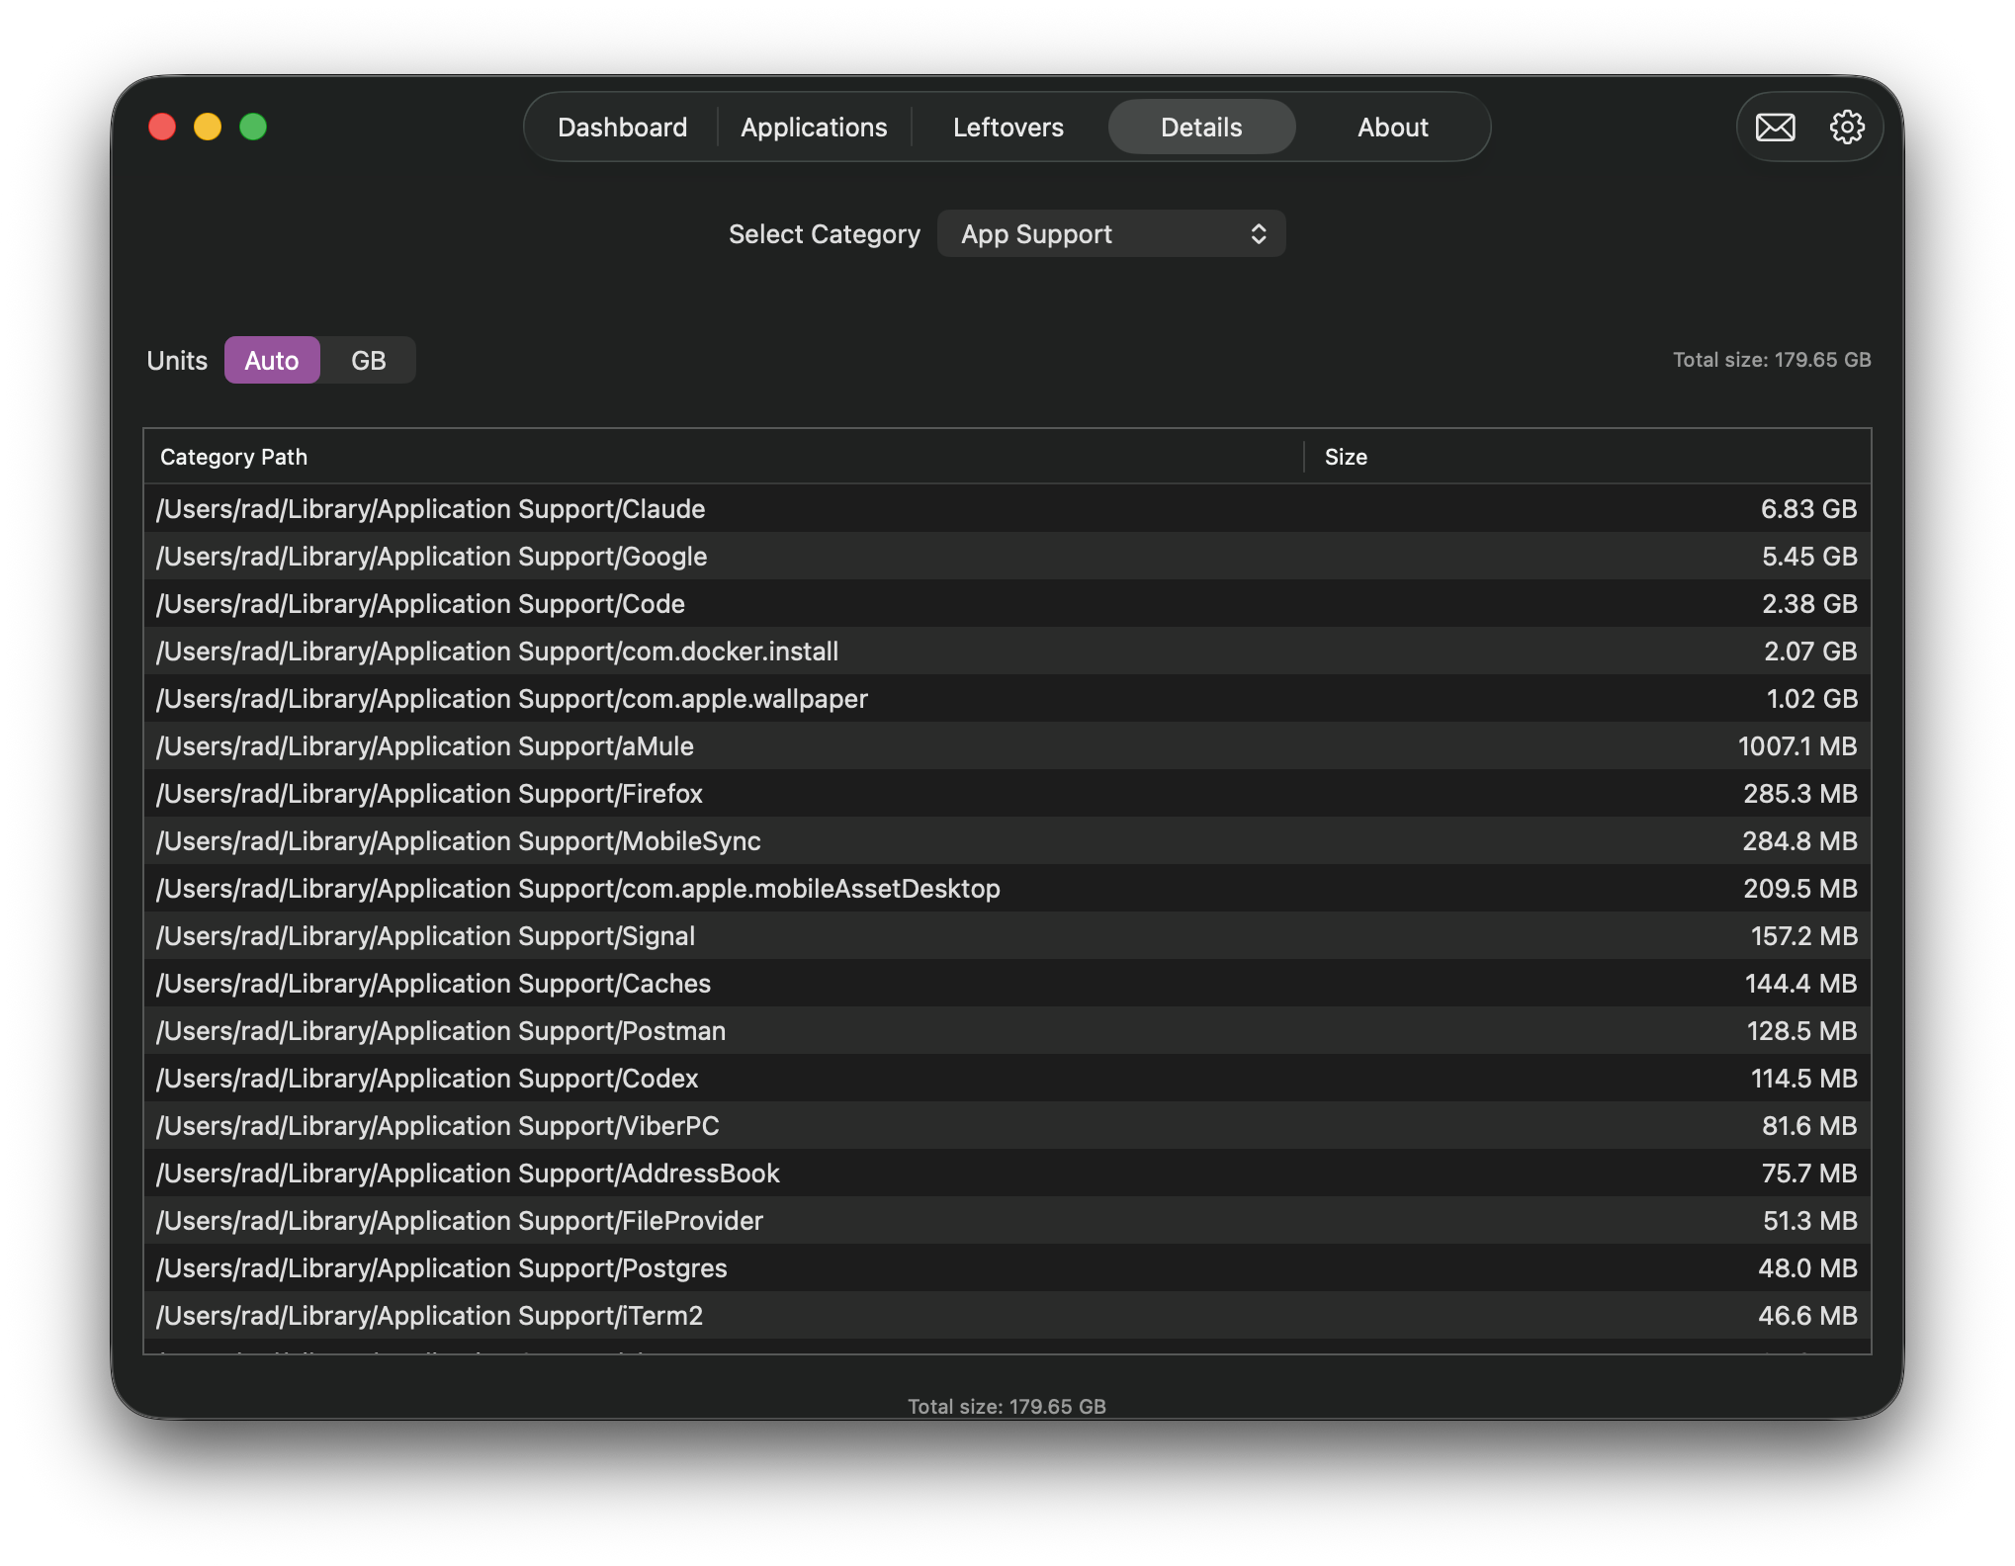Select the Application Support/Firefox row

[1007, 794]
